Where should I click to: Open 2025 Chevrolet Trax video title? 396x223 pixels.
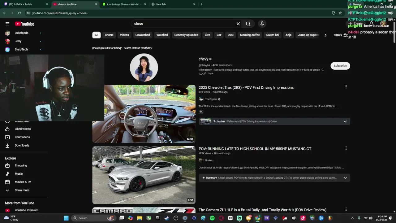click(x=246, y=88)
